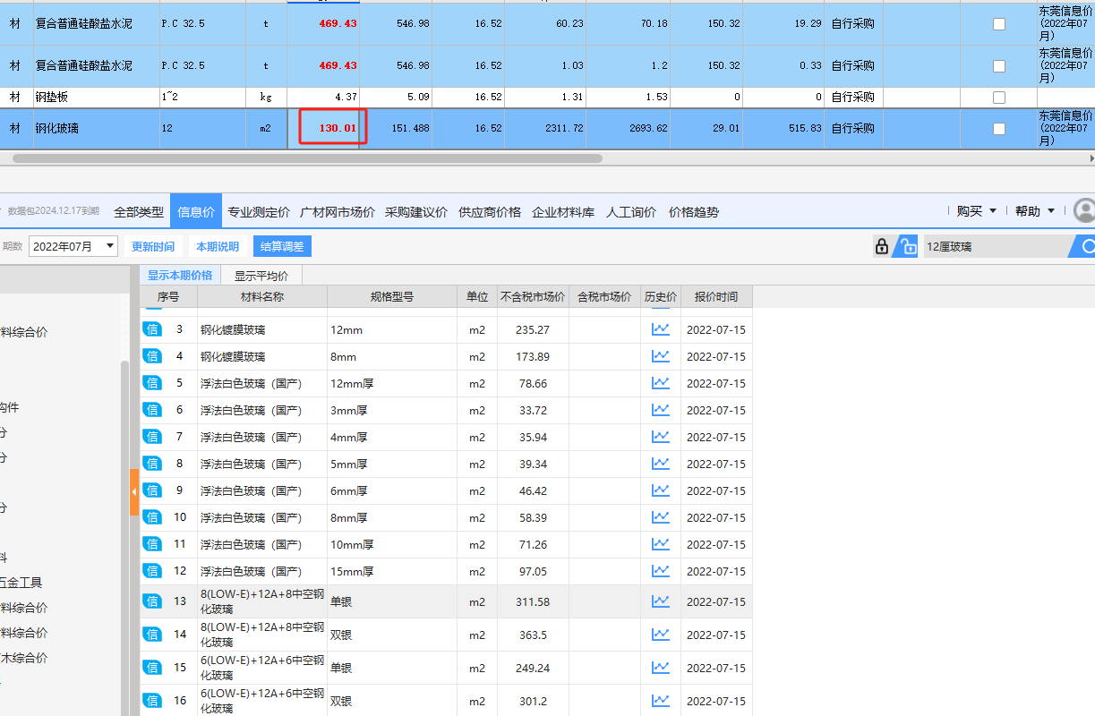Open history chart for 浮法白色玻璃 4mm厚

(x=661, y=437)
